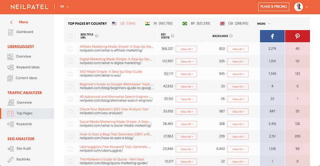Screen dimensions: 320x166
Task: Click the Backlinks link icon
Action: click(x=11, y=160)
